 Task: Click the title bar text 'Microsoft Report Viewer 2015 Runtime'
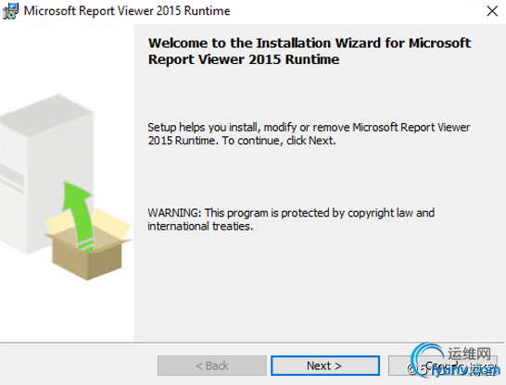[x=127, y=11]
